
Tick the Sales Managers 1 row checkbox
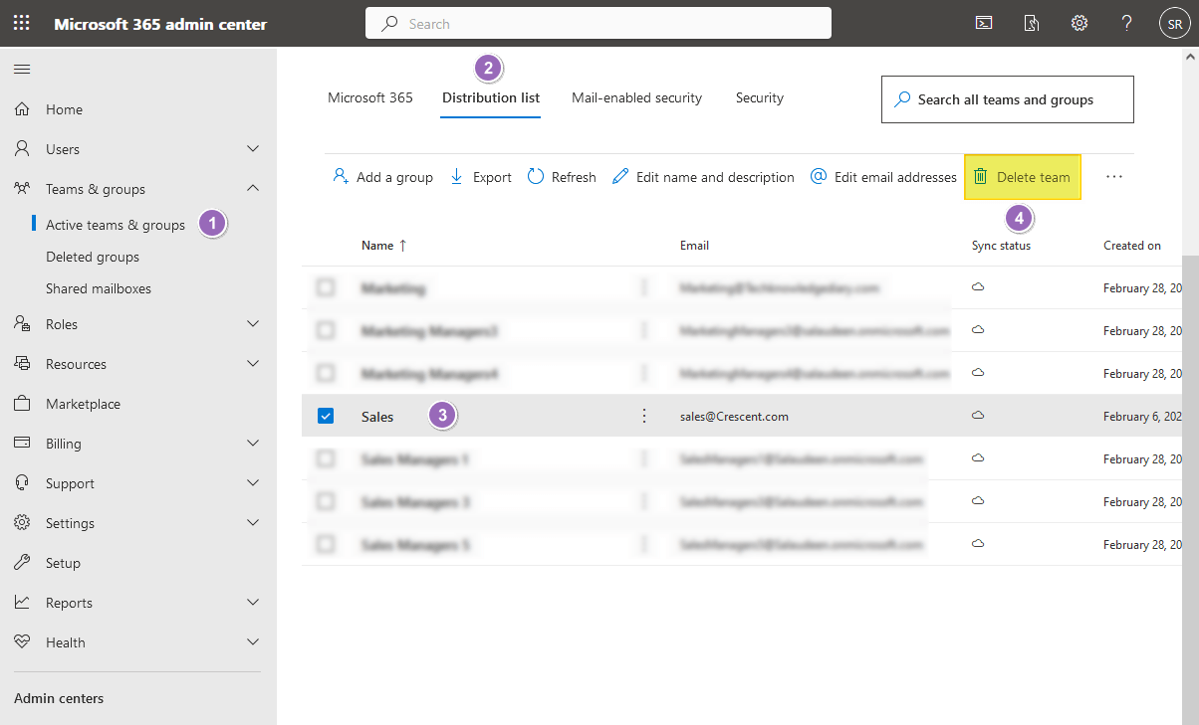pos(326,458)
